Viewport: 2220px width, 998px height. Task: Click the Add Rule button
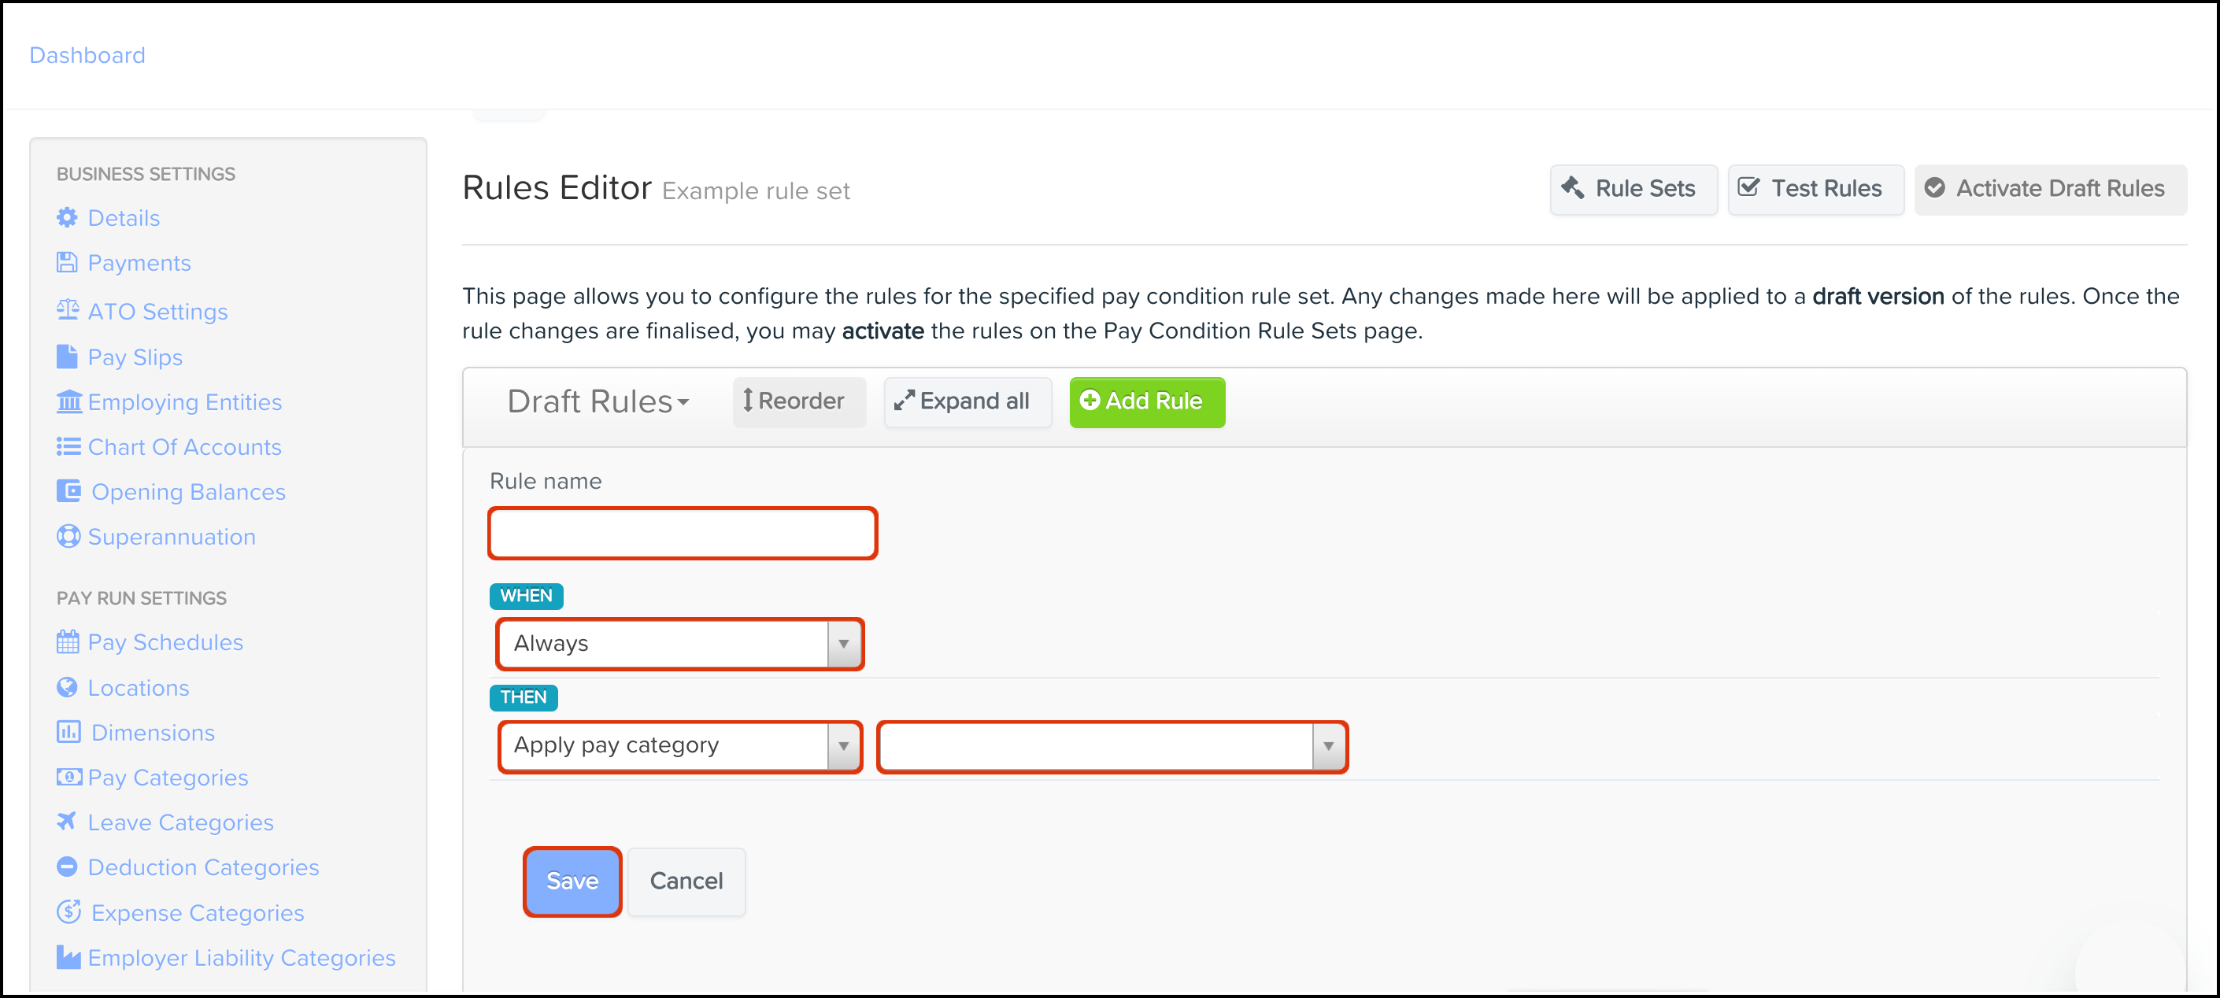pyautogui.click(x=1146, y=401)
